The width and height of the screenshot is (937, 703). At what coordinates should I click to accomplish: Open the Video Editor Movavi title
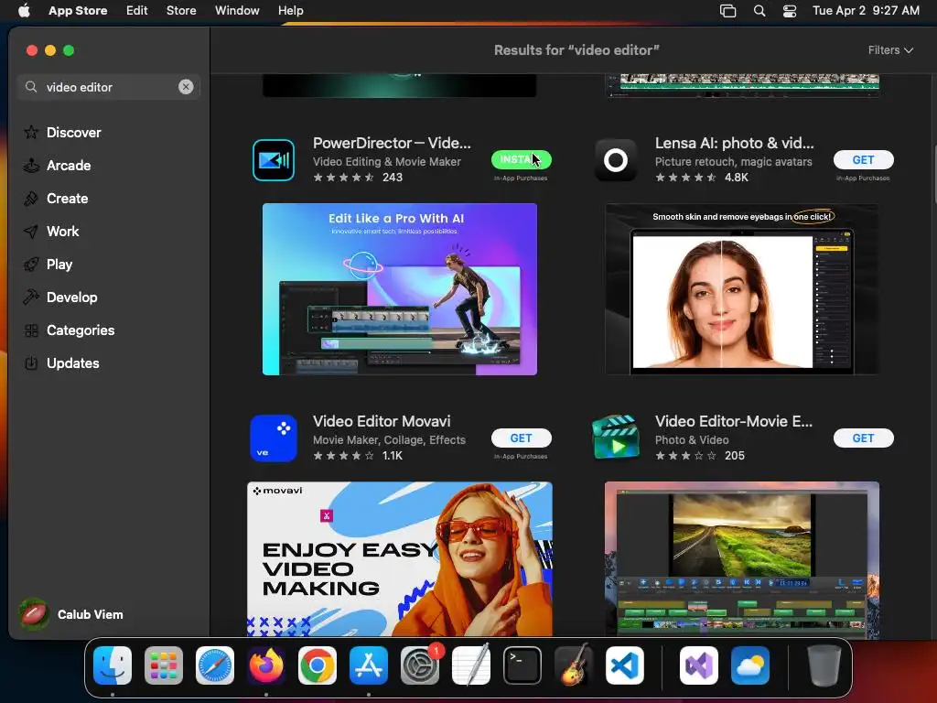(382, 421)
